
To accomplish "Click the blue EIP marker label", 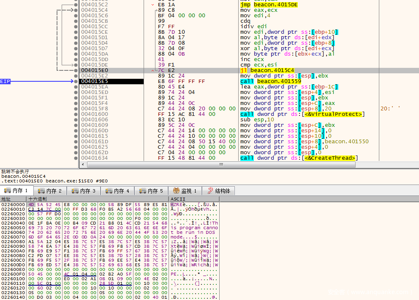I will coord(5,81).
